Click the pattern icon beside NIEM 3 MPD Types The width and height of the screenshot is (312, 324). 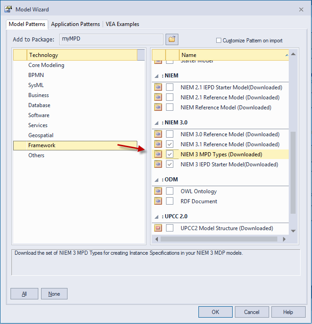click(158, 154)
